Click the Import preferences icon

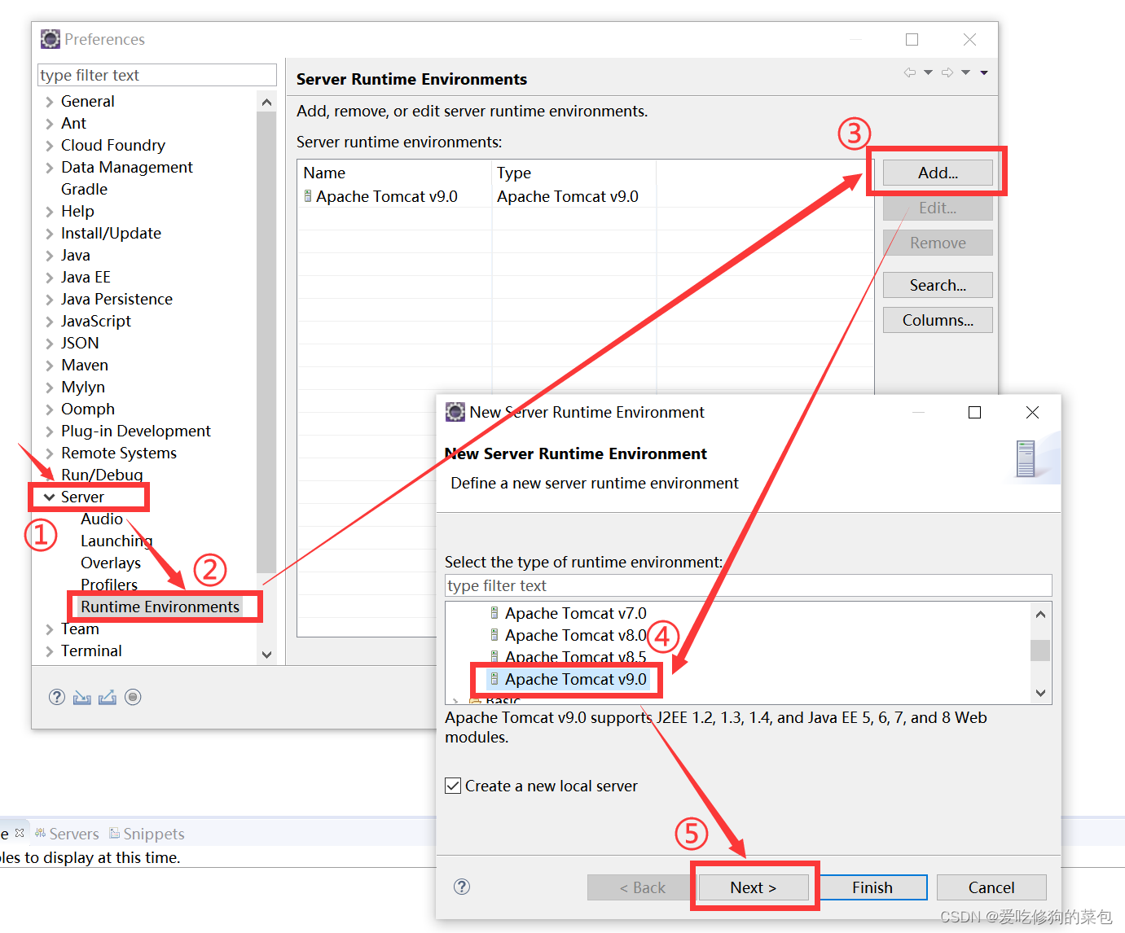(82, 698)
